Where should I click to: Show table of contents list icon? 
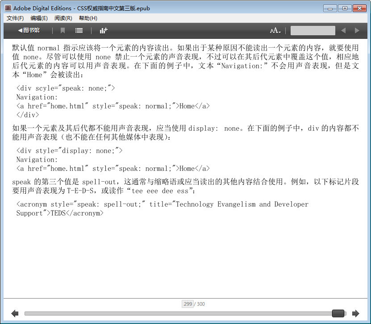(x=79, y=31)
